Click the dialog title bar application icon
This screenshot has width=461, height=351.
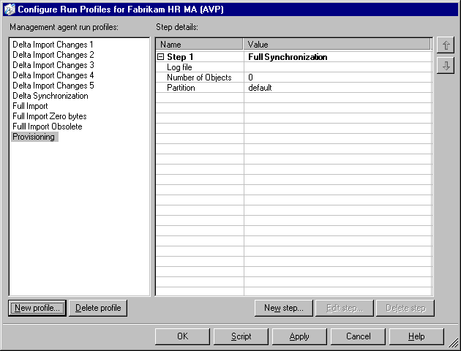click(x=10, y=10)
